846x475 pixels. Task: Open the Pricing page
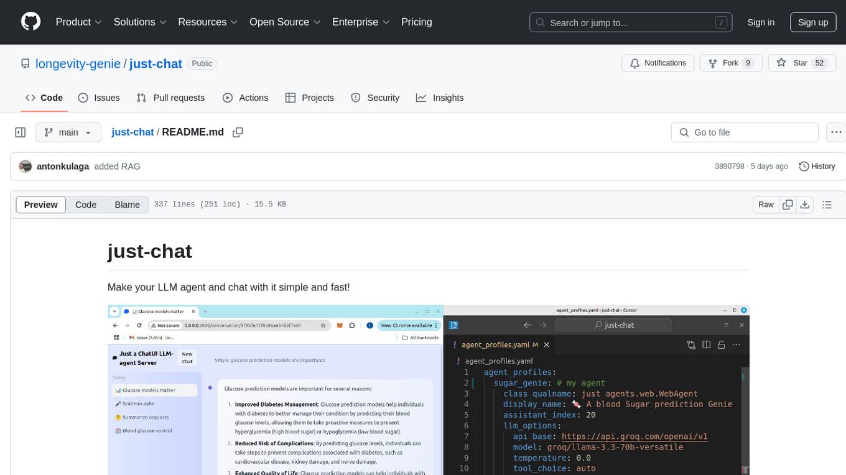coord(417,22)
